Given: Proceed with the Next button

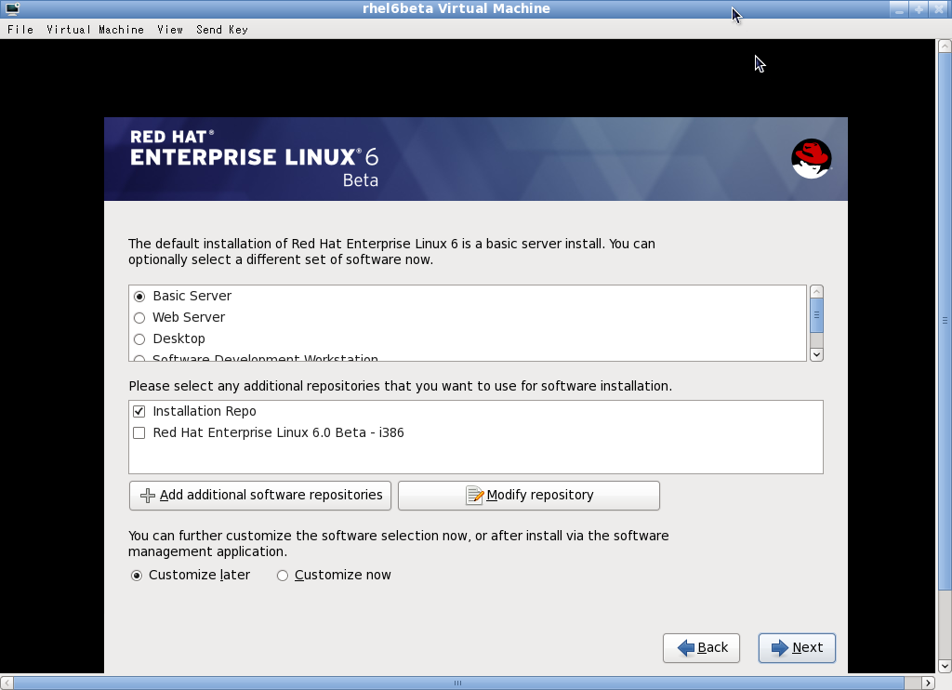Looking at the screenshot, I should (x=797, y=647).
